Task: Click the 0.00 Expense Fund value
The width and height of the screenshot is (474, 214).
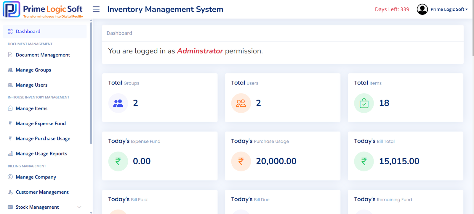Action: point(142,161)
